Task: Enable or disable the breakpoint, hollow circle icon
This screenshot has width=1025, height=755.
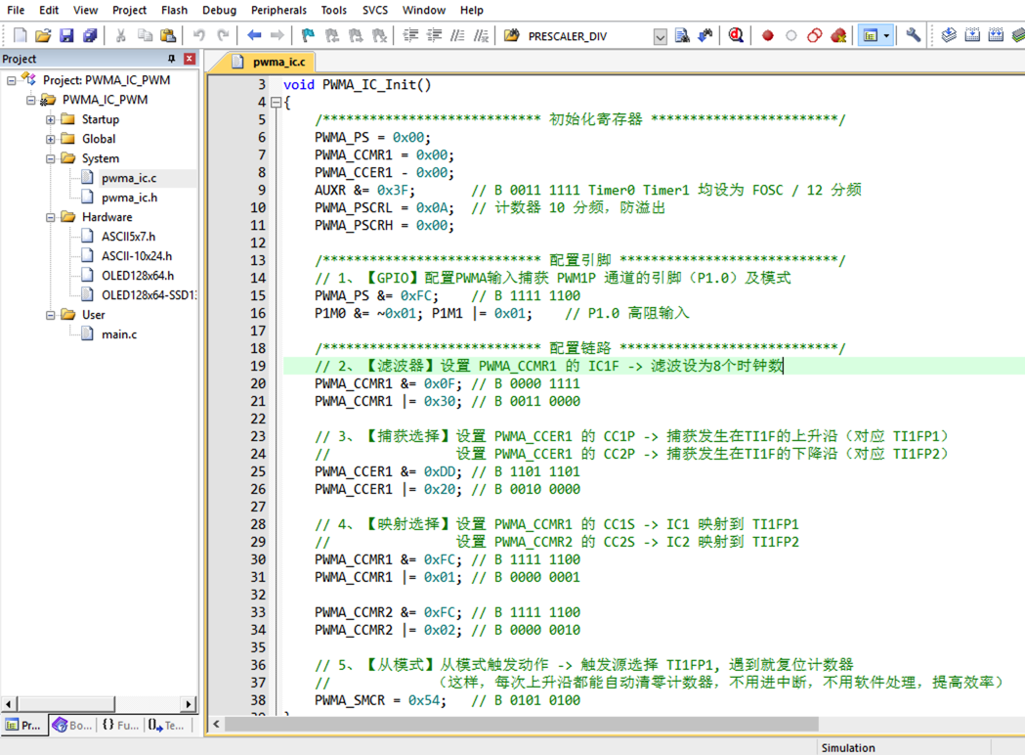Action: click(x=790, y=35)
